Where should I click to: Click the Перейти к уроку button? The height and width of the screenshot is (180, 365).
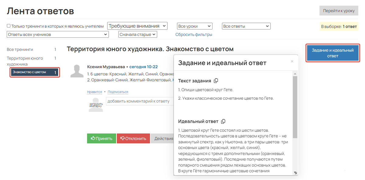pyautogui.click(x=339, y=10)
